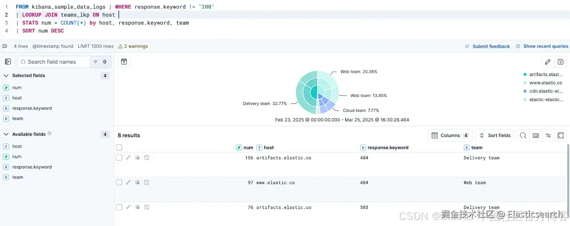Collapse the Selected fields section

click(x=6, y=75)
